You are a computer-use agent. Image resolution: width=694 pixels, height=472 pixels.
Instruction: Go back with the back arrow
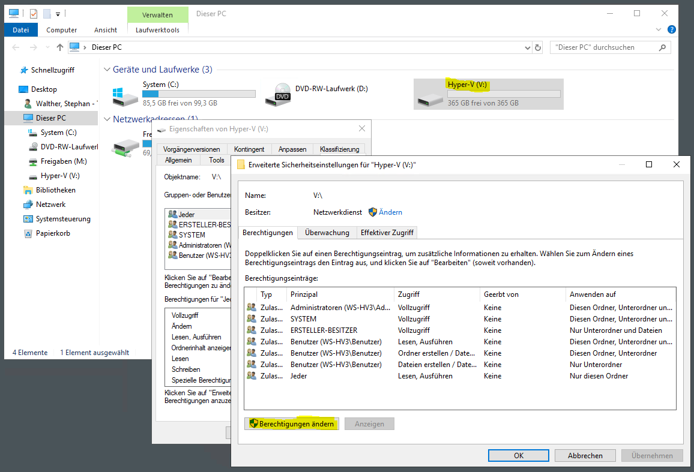16,47
